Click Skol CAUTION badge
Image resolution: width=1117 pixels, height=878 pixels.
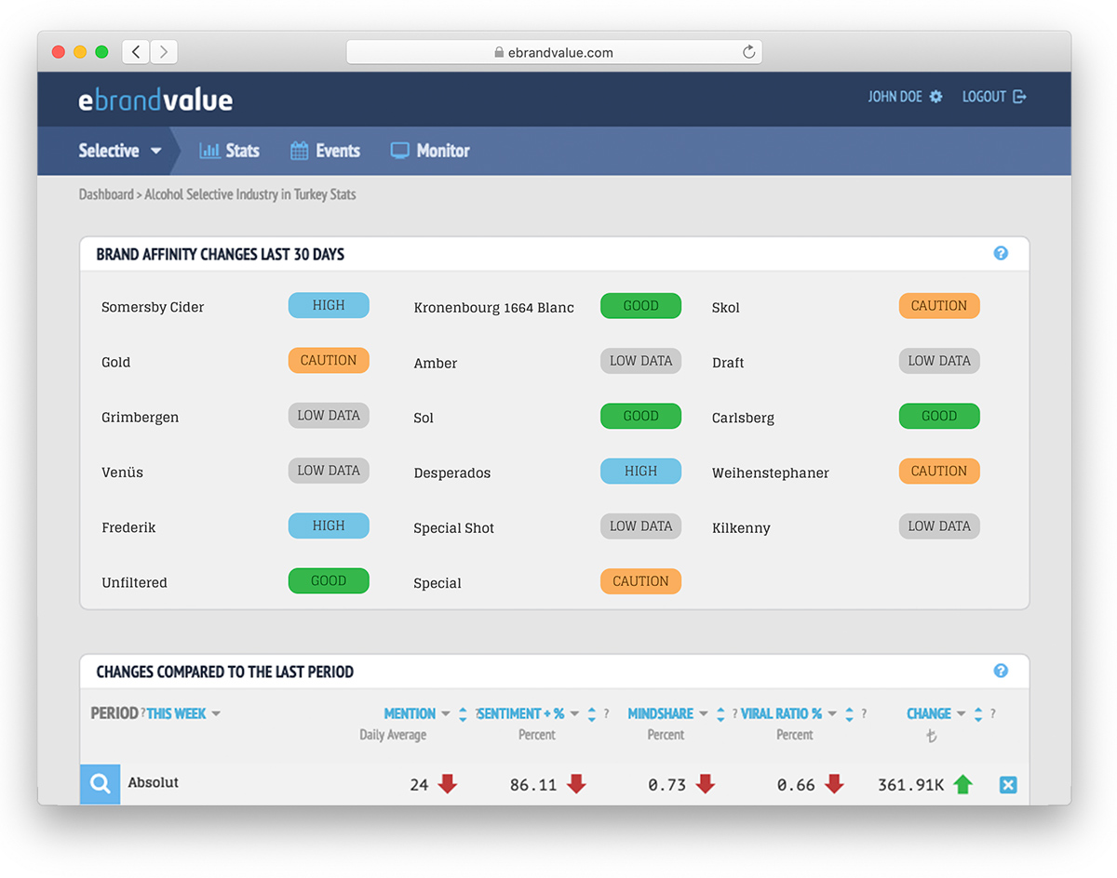[x=939, y=305]
